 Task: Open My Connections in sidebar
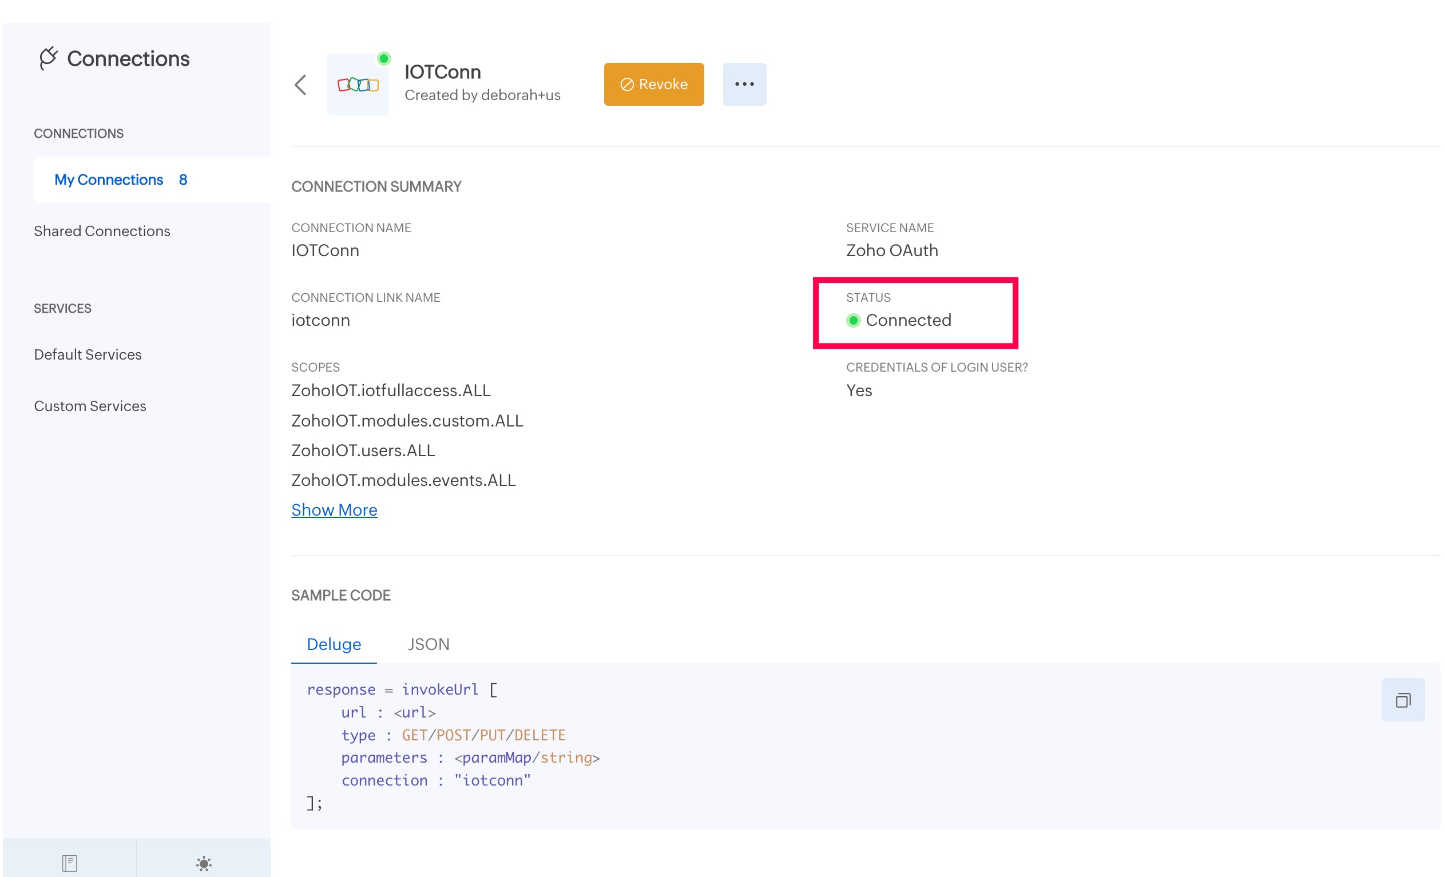tap(109, 180)
